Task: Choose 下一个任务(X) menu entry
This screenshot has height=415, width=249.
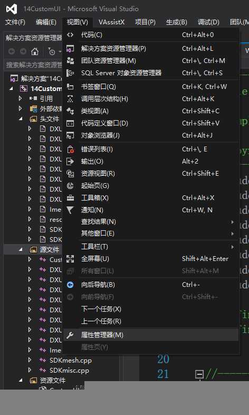Action: click(151, 309)
